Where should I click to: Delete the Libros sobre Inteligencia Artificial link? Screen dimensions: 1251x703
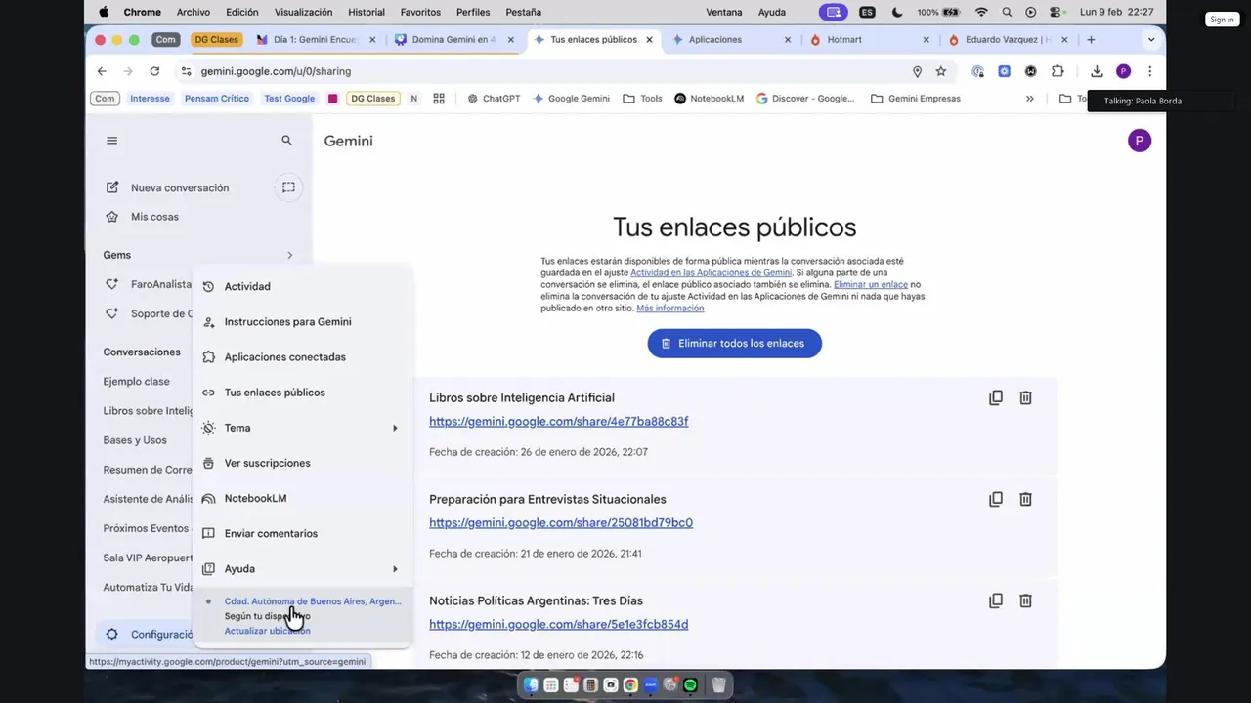point(1025,397)
